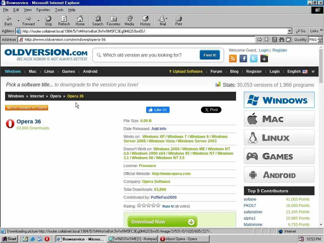The width and height of the screenshot is (324, 243).
Task: Go to the Home toolbar button
Action: point(80,21)
